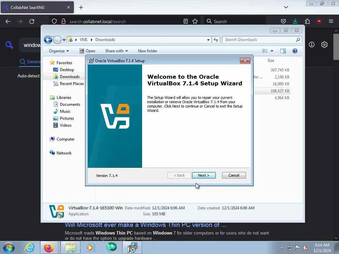This screenshot has width=339, height=254.
Task: Open Desktop in Favorites
Action: pos(67,70)
